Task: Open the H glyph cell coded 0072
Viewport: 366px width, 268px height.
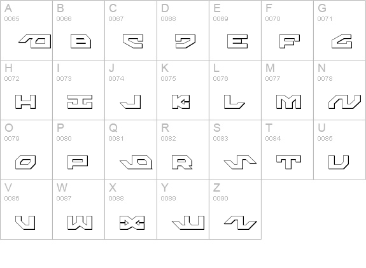Action: 26,90
